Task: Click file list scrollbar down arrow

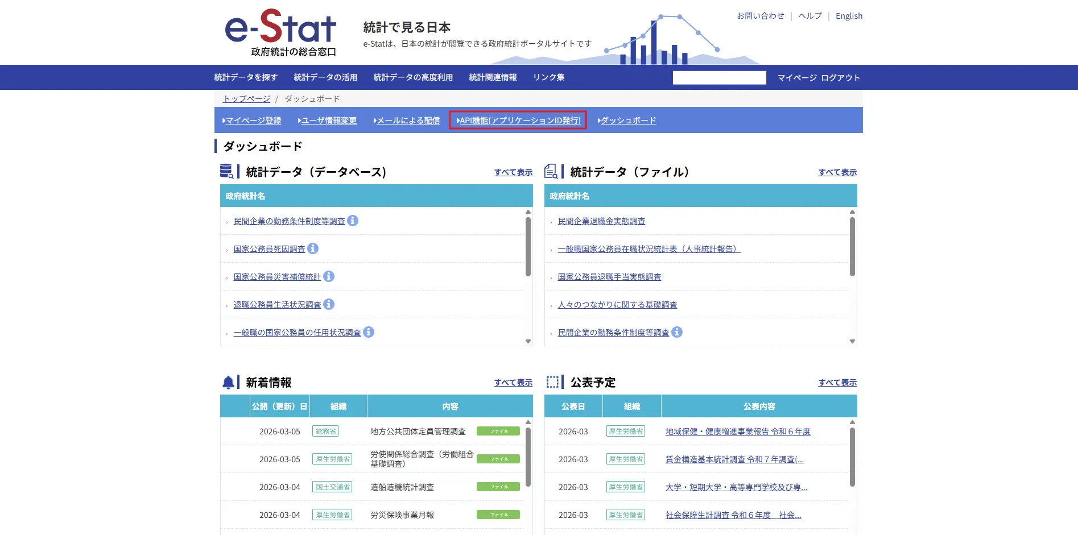Action: (852, 341)
